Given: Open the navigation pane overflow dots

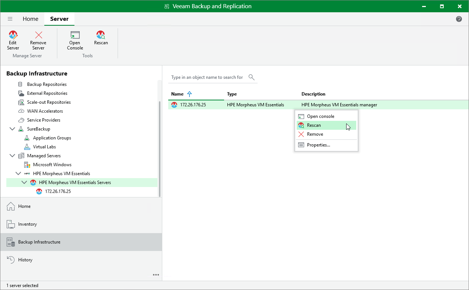Looking at the screenshot, I should click(156, 275).
